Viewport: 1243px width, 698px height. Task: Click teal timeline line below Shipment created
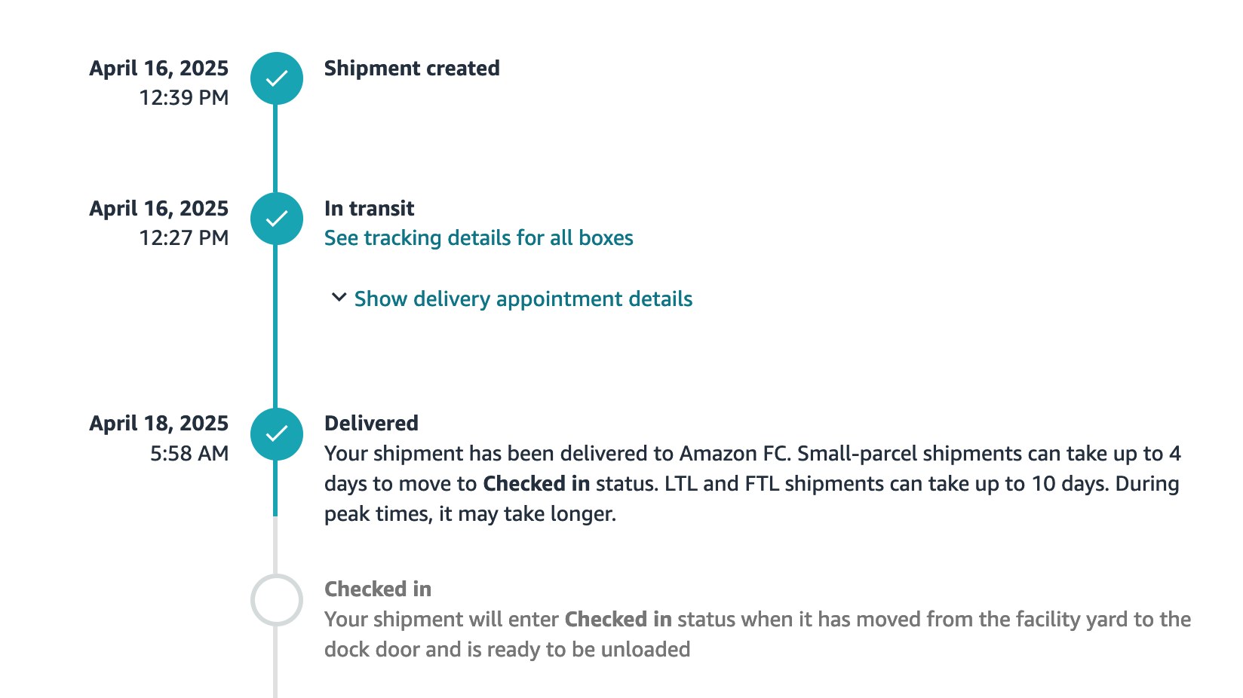tap(275, 148)
